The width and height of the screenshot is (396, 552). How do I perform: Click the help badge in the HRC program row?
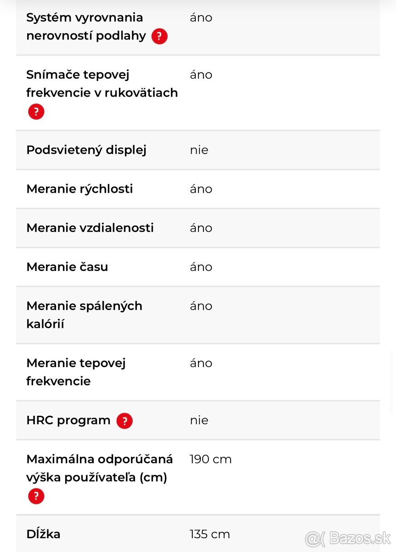tap(124, 420)
